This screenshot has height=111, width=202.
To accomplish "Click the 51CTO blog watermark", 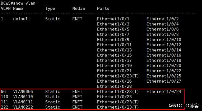I will point(184,106).
